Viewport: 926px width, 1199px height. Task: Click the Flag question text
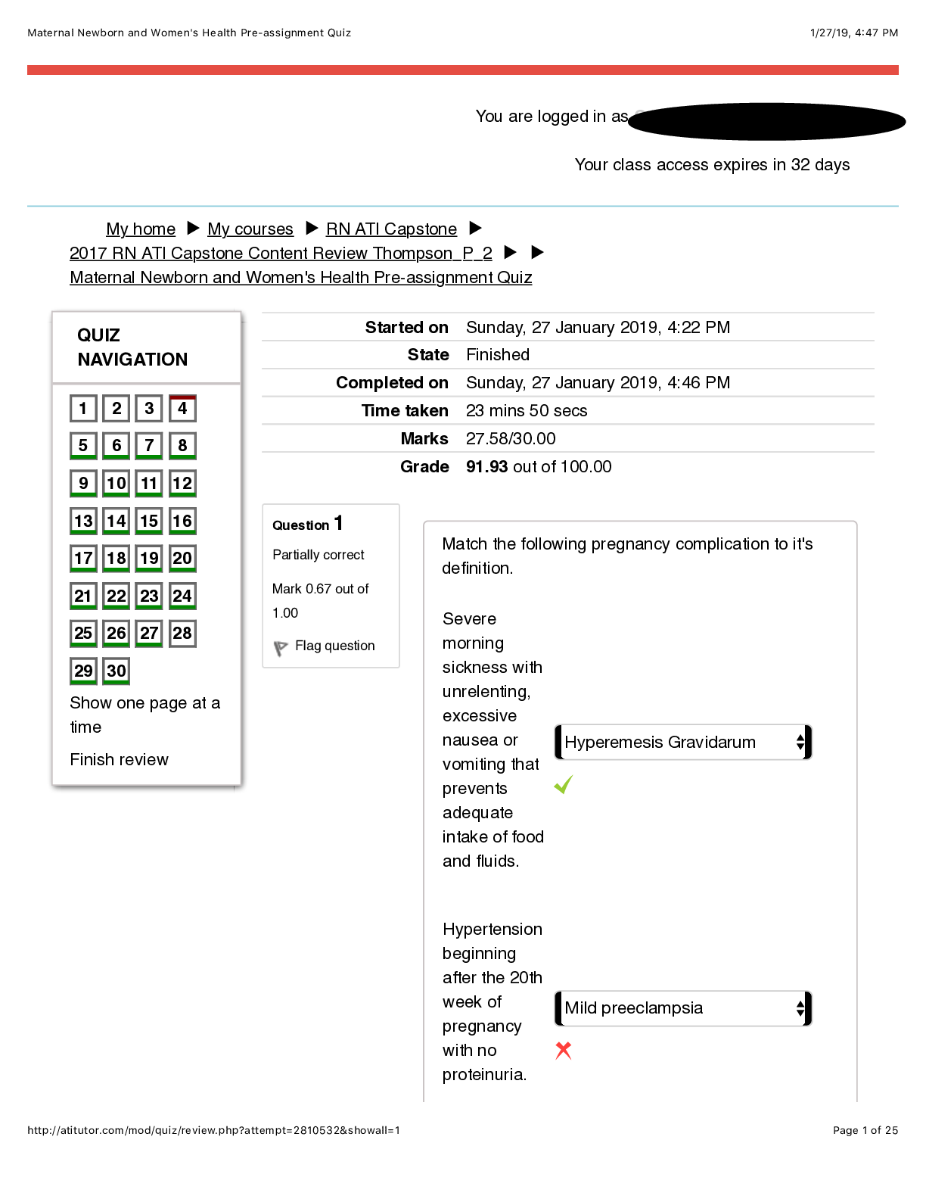click(334, 646)
